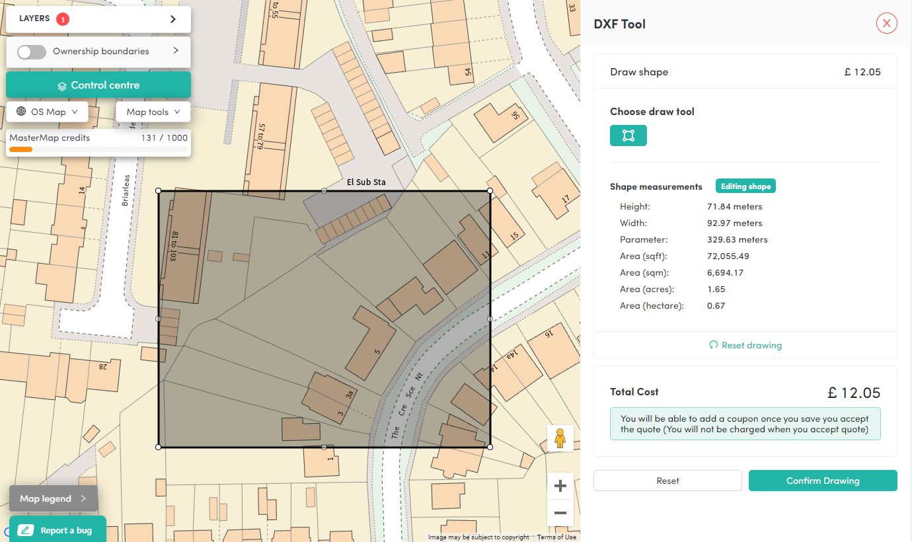Click Area sqft value 72,055.49

pos(728,256)
